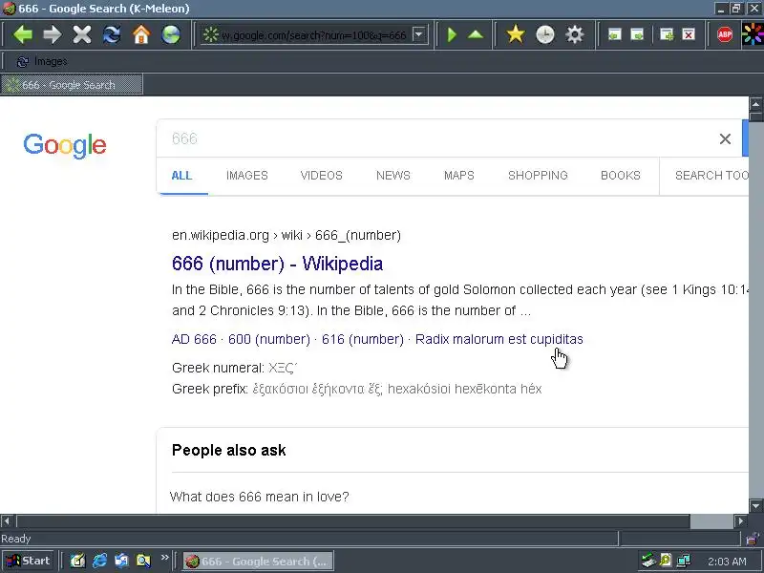Viewport: 764px width, 573px height.
Task: Go back with the green left arrow
Action: tap(22, 34)
